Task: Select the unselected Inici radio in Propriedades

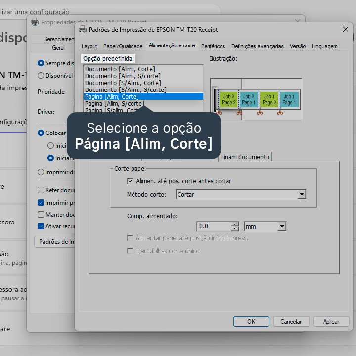Action: tap(50, 145)
